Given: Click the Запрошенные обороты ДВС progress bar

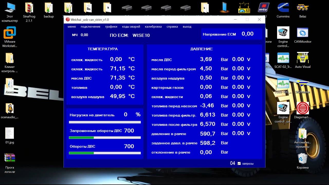Looking at the screenshot, I should (x=105, y=138).
